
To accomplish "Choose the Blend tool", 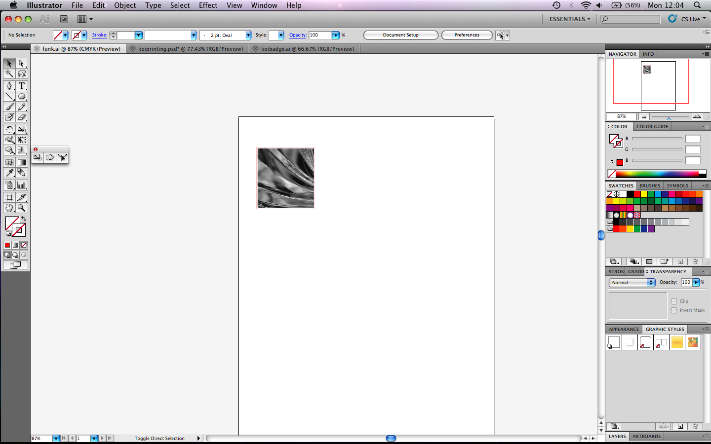I will click(21, 173).
